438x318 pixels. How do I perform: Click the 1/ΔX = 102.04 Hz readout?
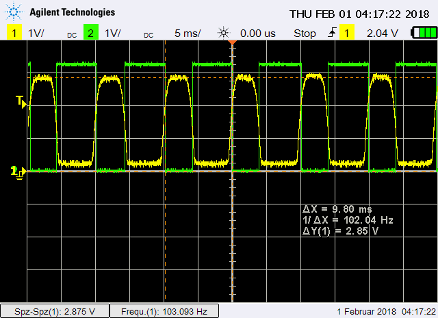pyautogui.click(x=348, y=220)
